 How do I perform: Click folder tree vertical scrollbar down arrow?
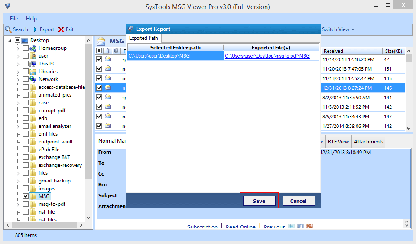pyautogui.click(x=88, y=218)
